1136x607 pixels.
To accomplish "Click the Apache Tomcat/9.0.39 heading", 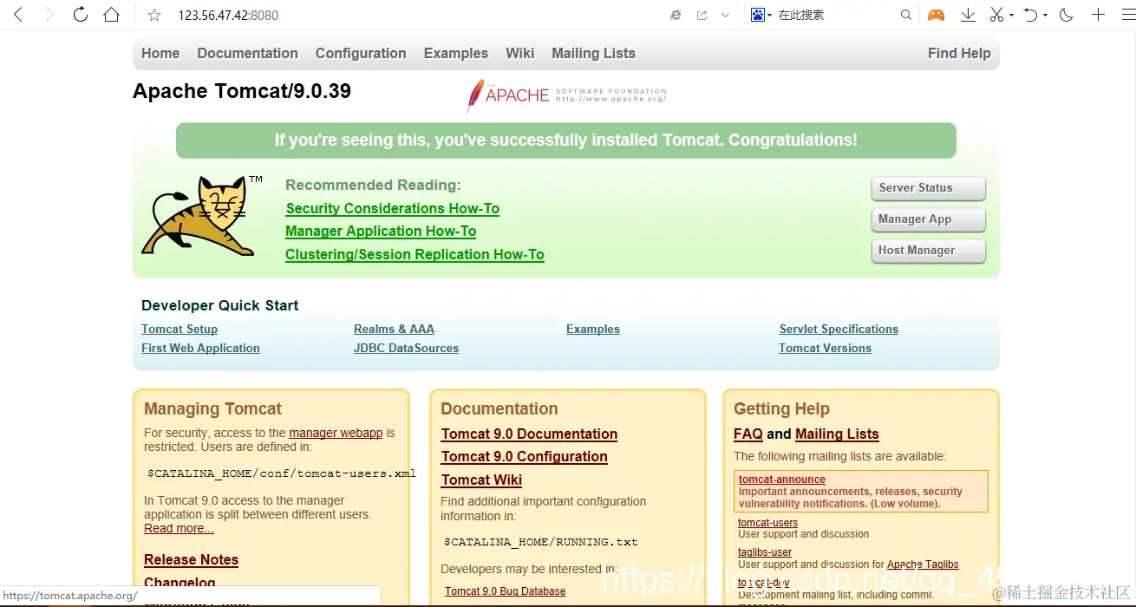I will (x=242, y=91).
